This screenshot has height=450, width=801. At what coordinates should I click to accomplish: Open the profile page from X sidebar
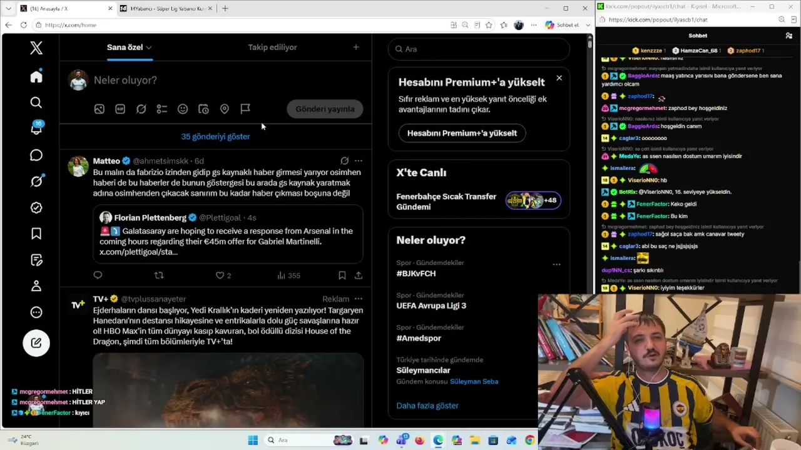[x=36, y=286]
